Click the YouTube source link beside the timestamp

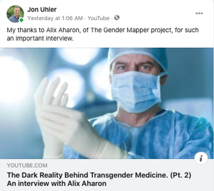point(99,18)
